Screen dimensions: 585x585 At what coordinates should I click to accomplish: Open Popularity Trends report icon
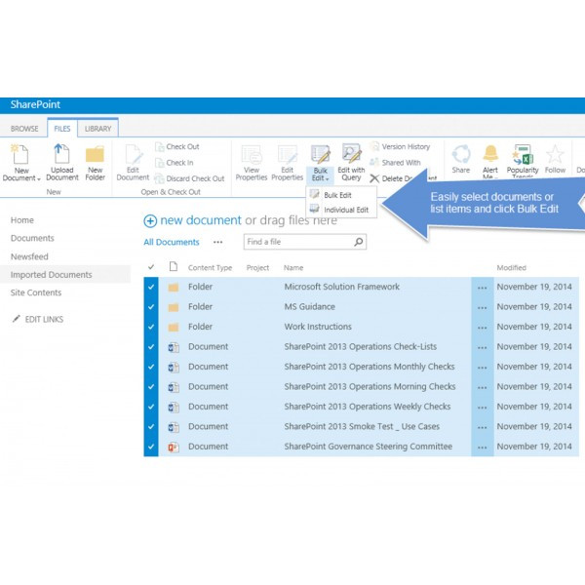[x=523, y=154]
